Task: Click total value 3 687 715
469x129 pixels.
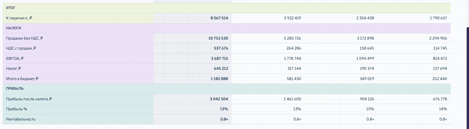Action: coord(220,59)
